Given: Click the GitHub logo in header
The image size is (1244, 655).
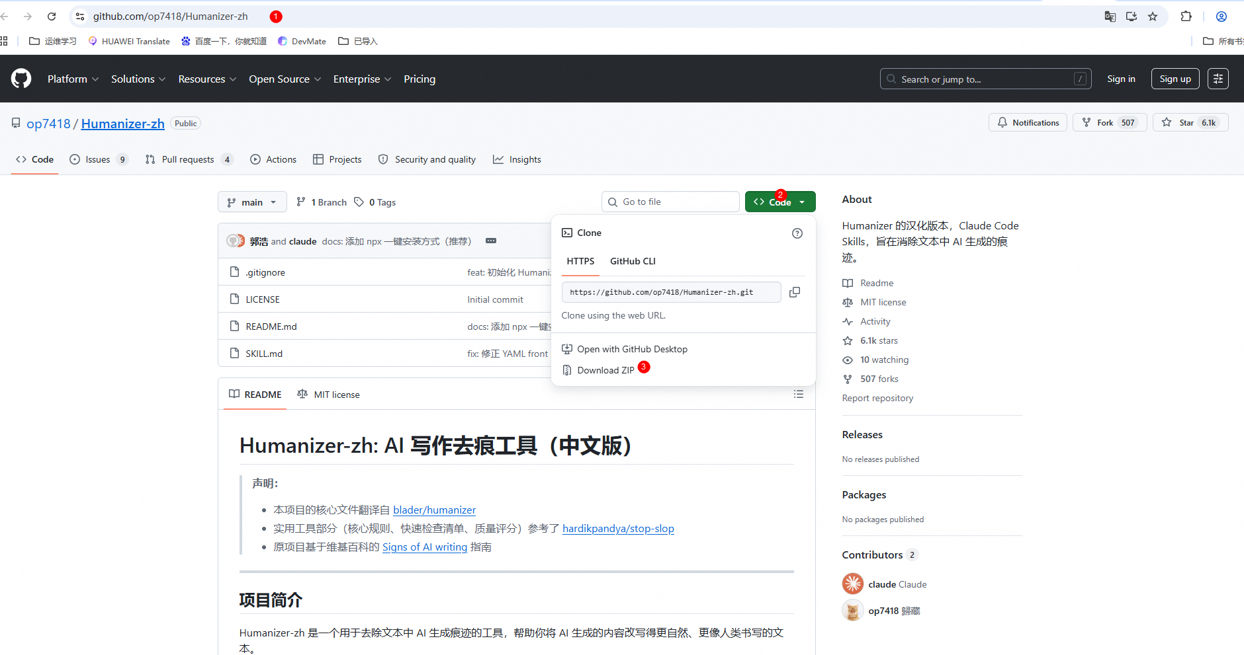Looking at the screenshot, I should click(21, 79).
